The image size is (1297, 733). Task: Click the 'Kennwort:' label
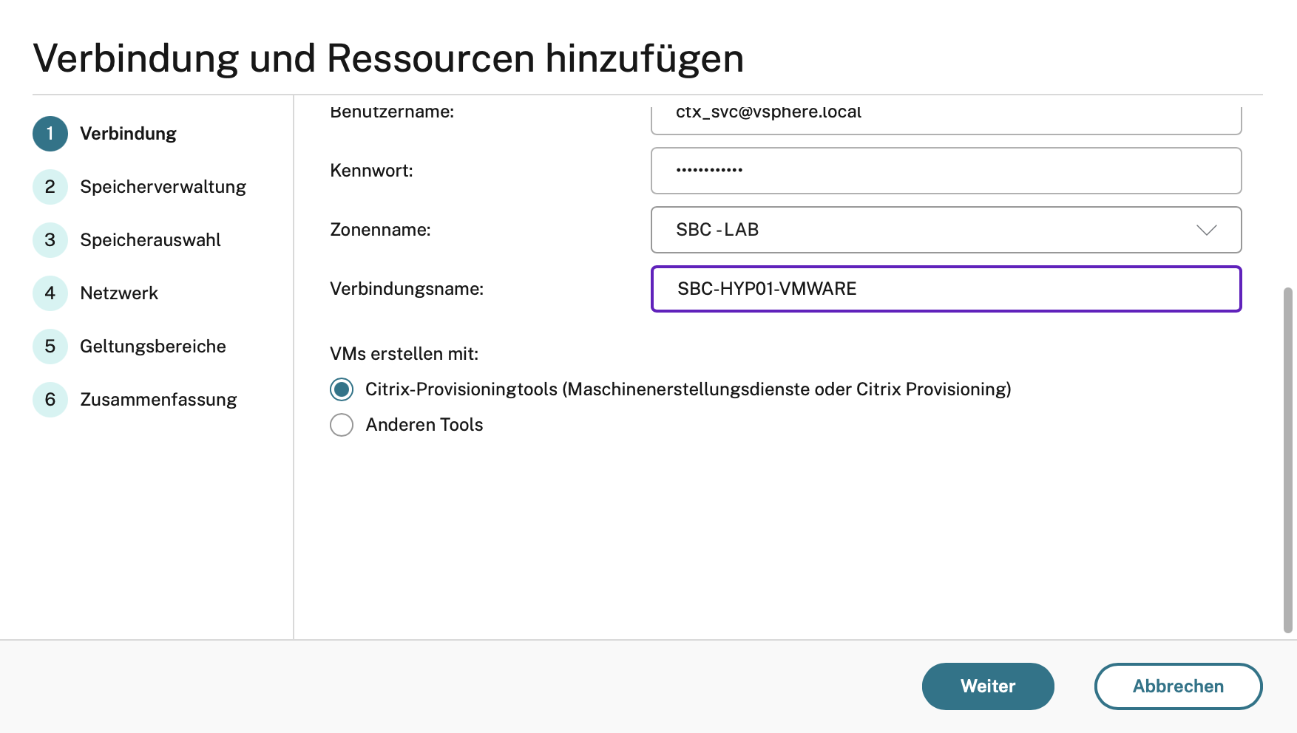[371, 171]
